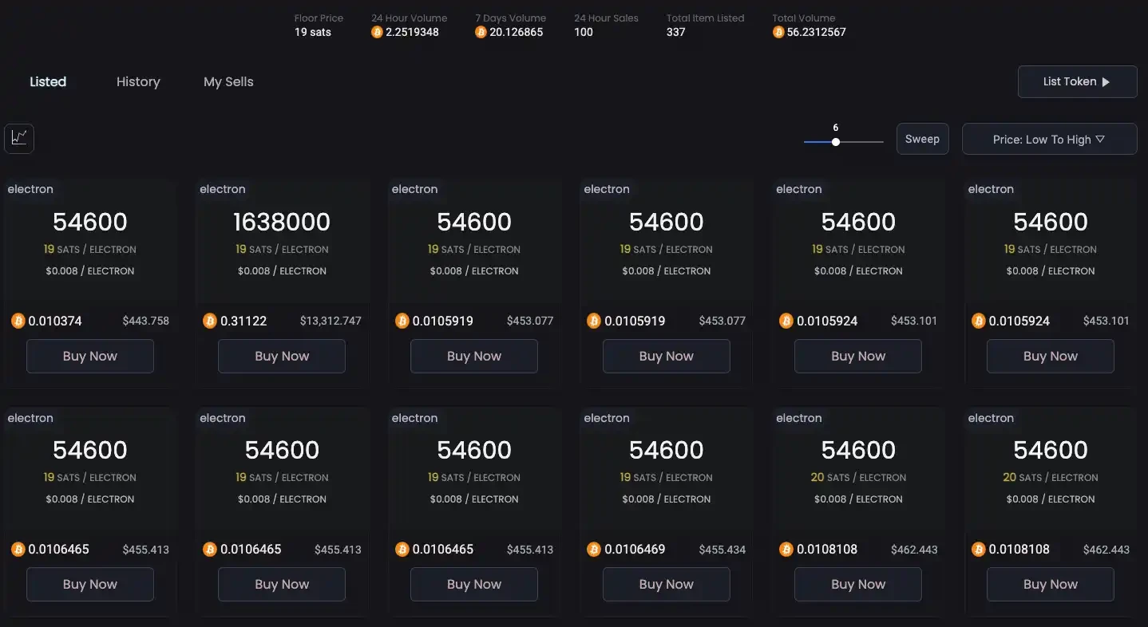This screenshot has height=627, width=1148.
Task: Click the Bitcoin icon beside 0.010374 price
Action: [x=18, y=321]
